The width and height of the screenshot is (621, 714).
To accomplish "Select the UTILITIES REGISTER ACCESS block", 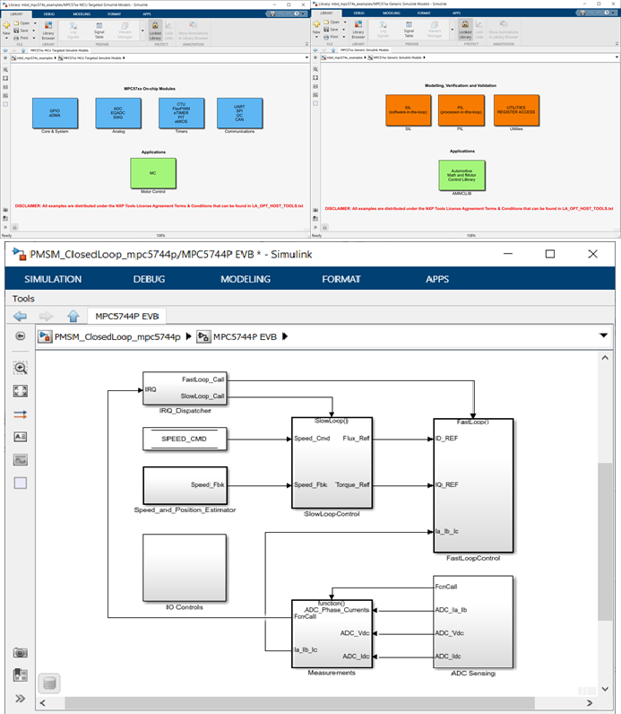I will tap(516, 110).
